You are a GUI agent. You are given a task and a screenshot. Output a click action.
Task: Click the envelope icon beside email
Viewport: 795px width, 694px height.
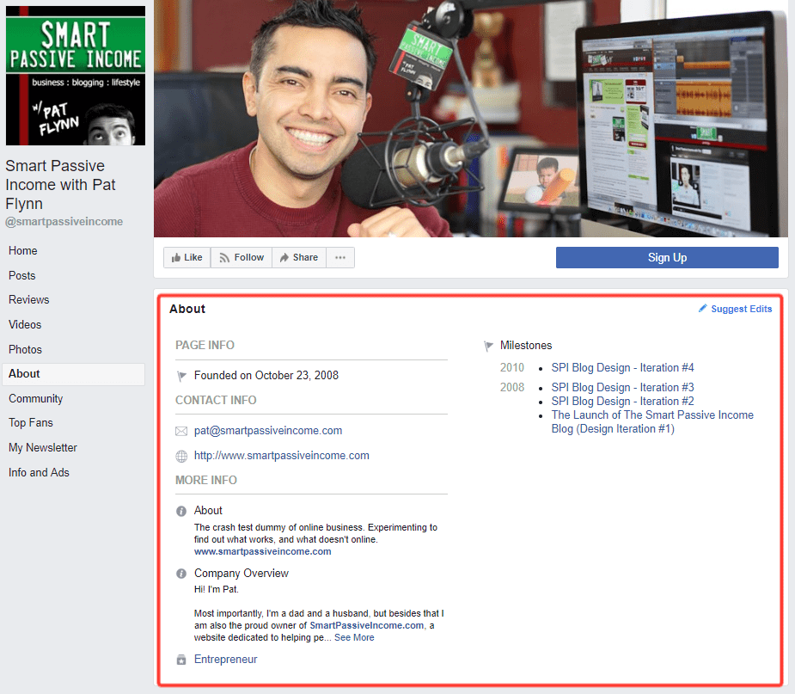tap(181, 431)
